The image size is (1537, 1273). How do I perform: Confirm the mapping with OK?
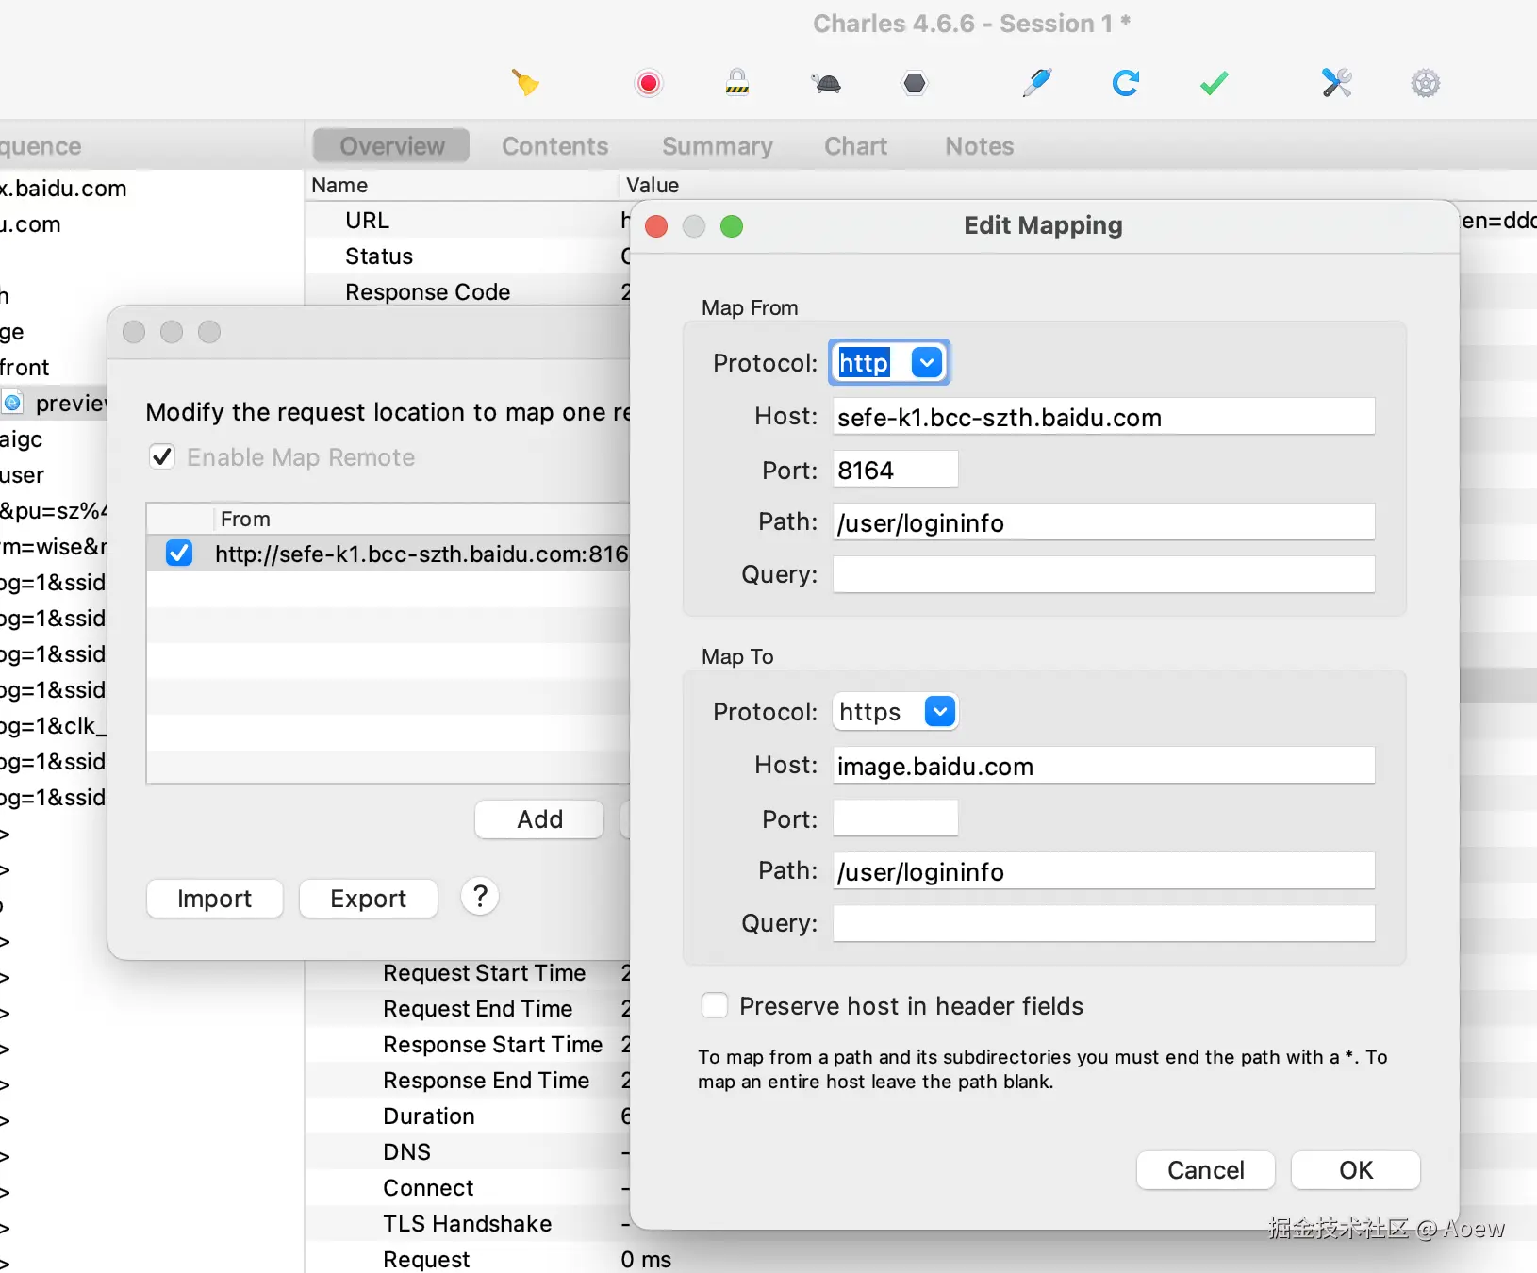(x=1356, y=1170)
